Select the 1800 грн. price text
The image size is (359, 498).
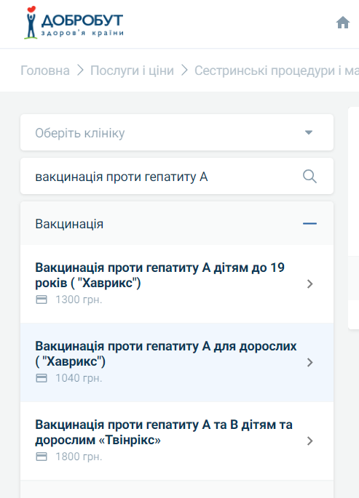79,457
